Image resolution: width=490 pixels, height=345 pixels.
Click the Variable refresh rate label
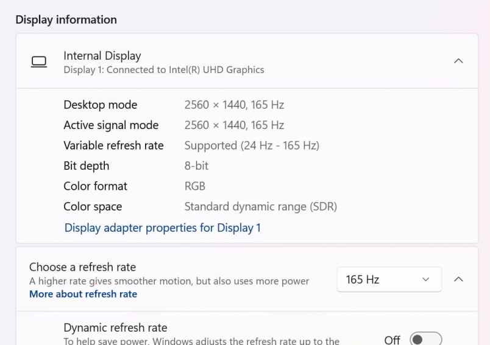[113, 145]
